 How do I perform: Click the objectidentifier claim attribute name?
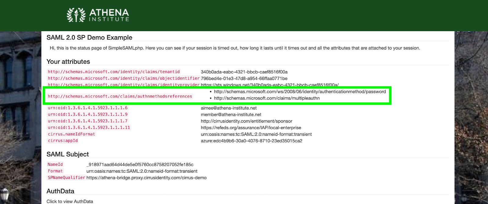coord(124,78)
